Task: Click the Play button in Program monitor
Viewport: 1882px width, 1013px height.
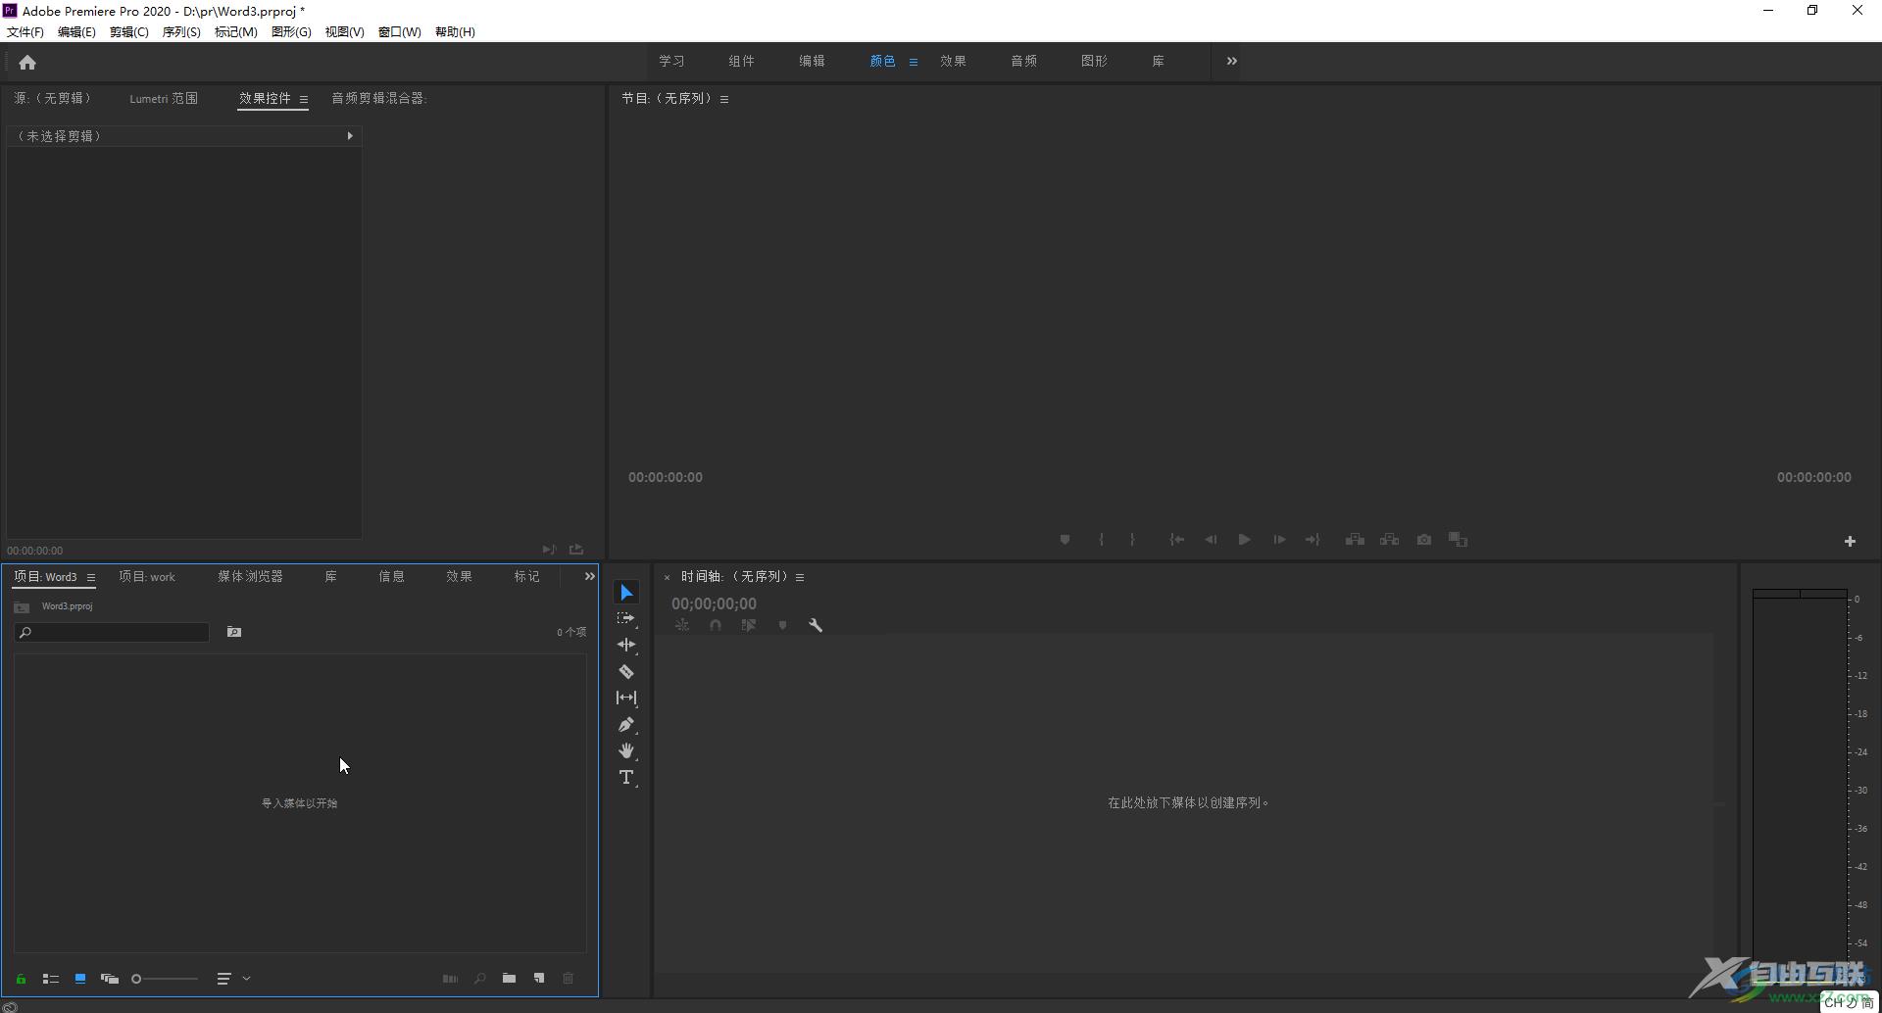Action: tap(1244, 540)
